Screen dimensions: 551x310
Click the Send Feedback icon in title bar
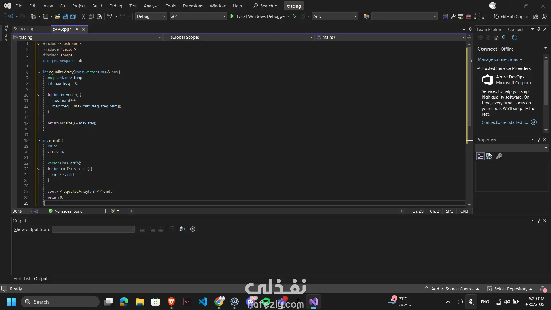(x=545, y=16)
